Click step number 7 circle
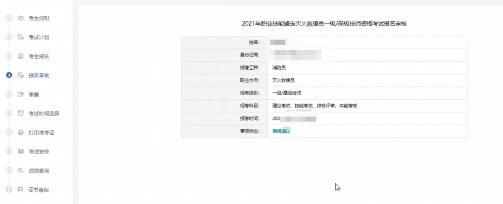 point(9,132)
